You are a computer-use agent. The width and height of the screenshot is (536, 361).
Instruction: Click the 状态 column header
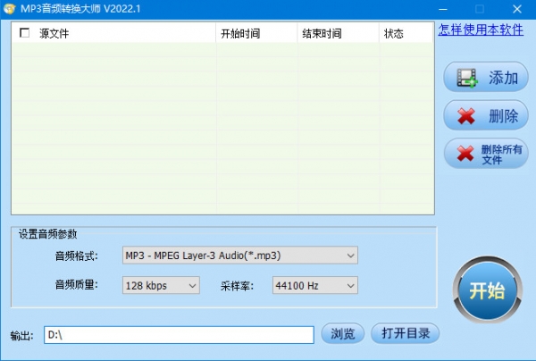pos(406,33)
